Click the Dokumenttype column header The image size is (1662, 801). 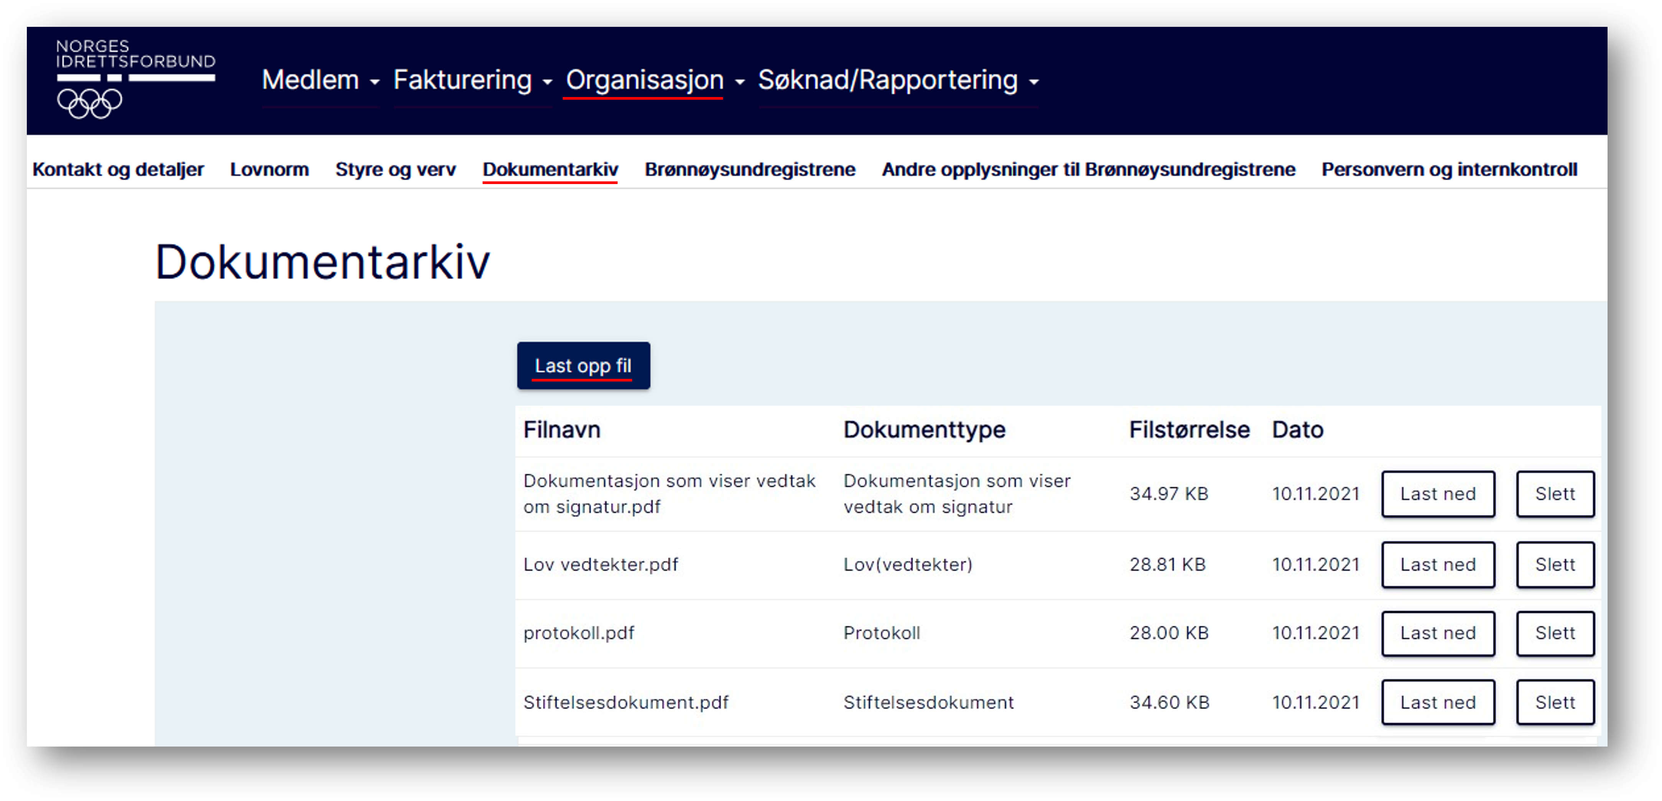click(924, 429)
